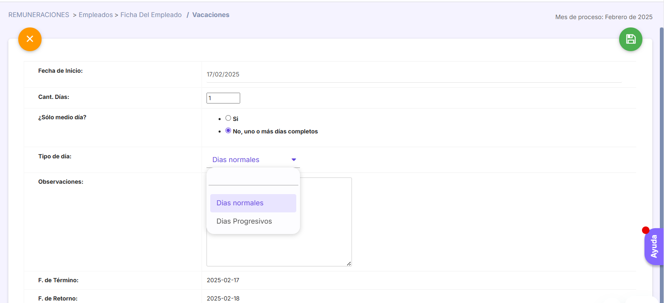Click the Tipo de día dropdown arrow
The height and width of the screenshot is (303, 664).
[294, 160]
